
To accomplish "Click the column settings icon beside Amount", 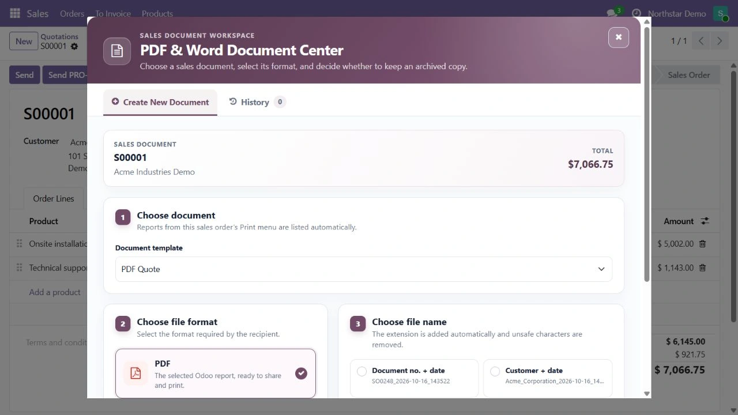I will click(705, 221).
